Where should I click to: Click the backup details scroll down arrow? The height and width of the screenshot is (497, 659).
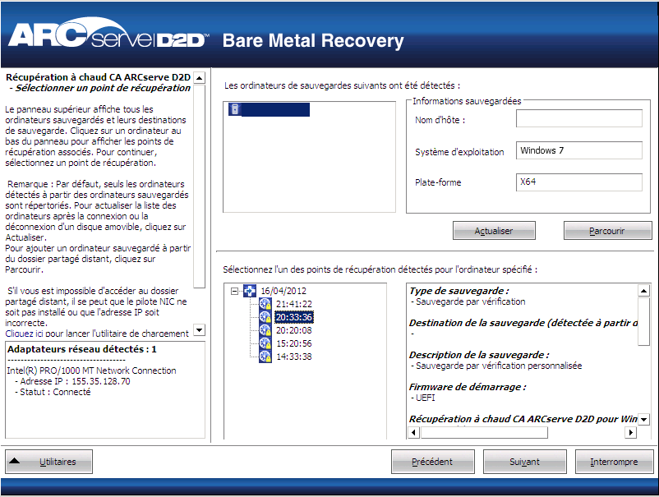[643, 419]
